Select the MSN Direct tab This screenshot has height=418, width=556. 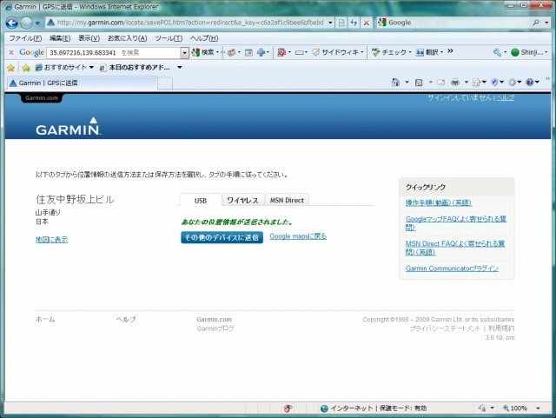[287, 200]
